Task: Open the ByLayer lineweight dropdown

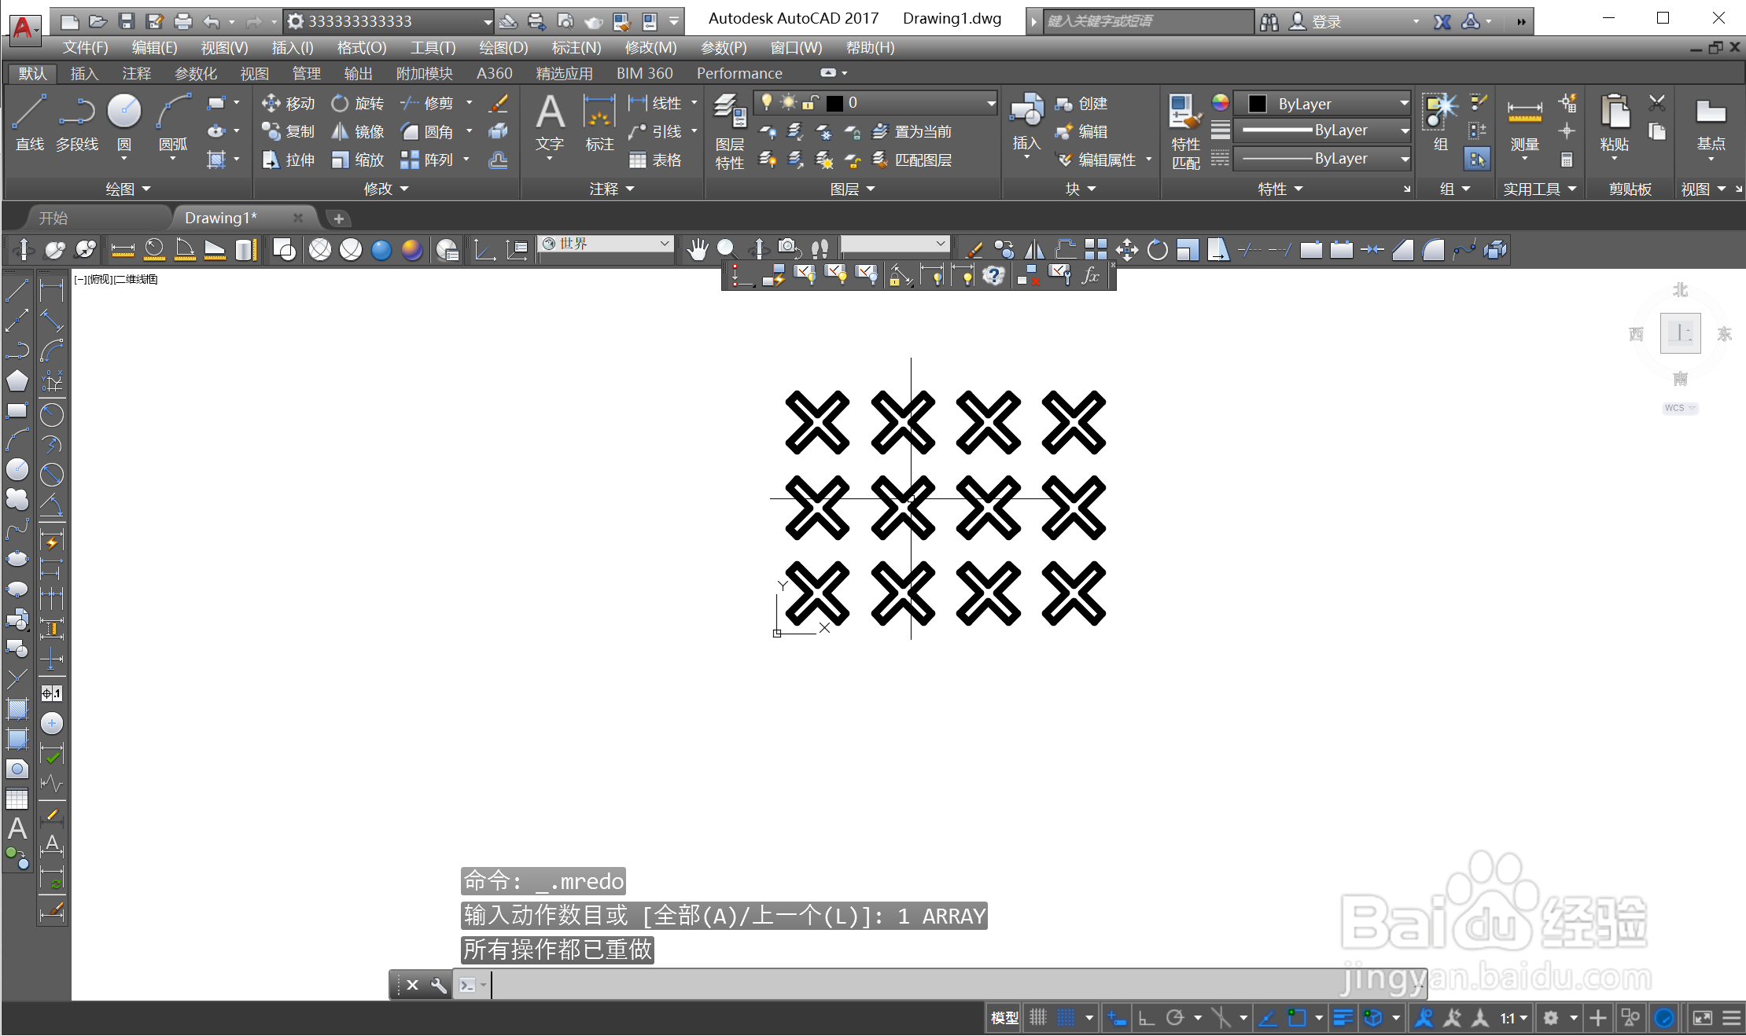Action: click(x=1322, y=130)
